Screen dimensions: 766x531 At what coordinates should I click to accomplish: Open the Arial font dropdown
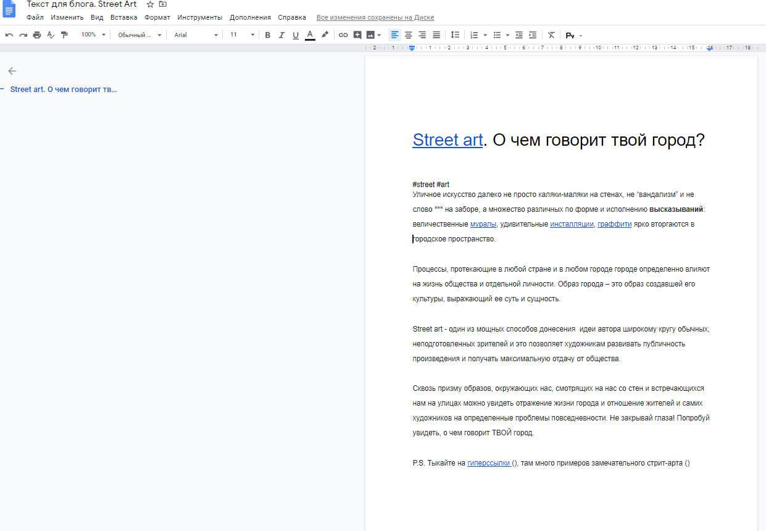196,35
